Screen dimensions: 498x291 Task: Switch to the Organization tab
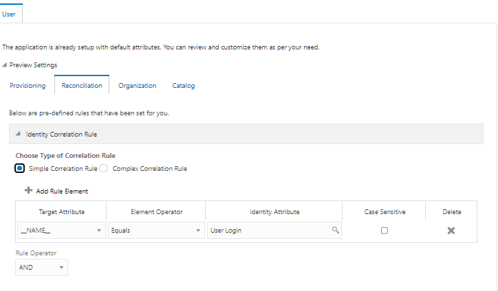(x=137, y=86)
